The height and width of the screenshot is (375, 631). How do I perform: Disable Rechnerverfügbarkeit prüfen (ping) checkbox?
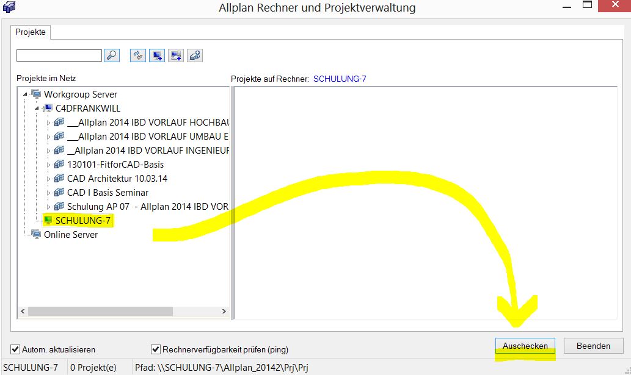(156, 349)
